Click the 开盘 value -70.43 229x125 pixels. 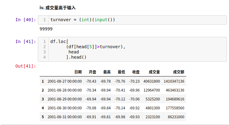click(x=91, y=81)
